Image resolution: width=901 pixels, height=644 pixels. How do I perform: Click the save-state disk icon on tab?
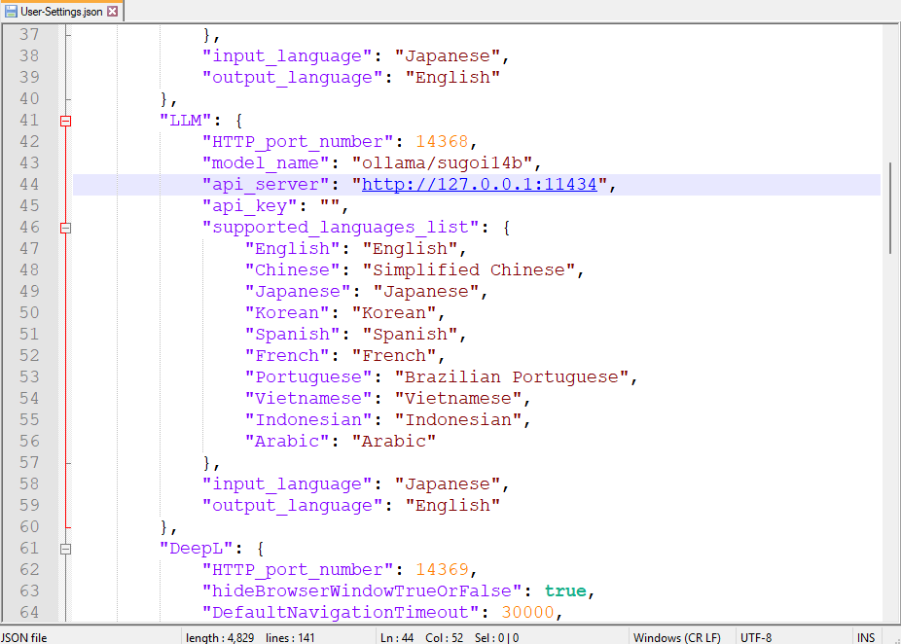[x=11, y=11]
